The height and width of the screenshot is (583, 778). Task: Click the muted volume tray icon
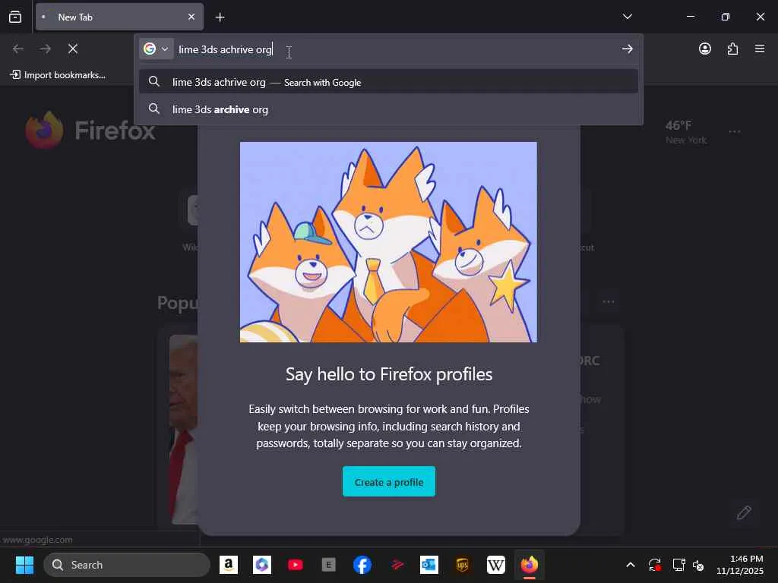(698, 565)
